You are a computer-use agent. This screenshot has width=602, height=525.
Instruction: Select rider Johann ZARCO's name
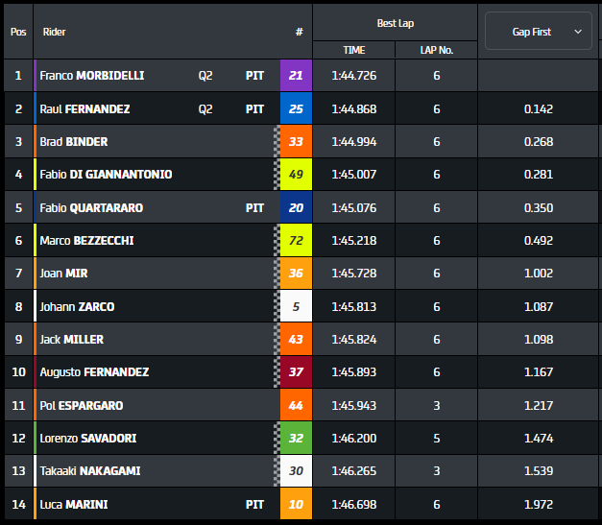coord(77,307)
